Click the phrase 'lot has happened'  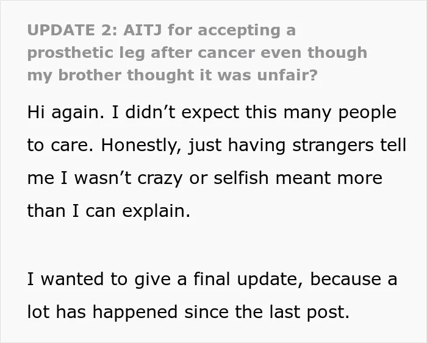point(102,312)
